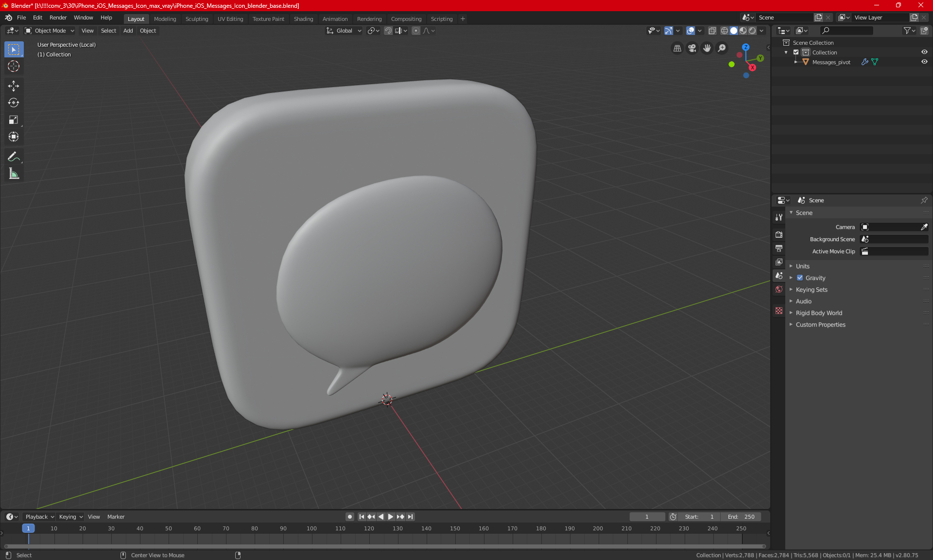
Task: Open the Render menu
Action: pos(58,17)
